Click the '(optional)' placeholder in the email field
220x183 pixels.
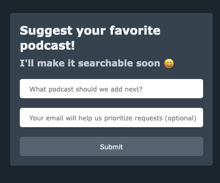click(180, 118)
